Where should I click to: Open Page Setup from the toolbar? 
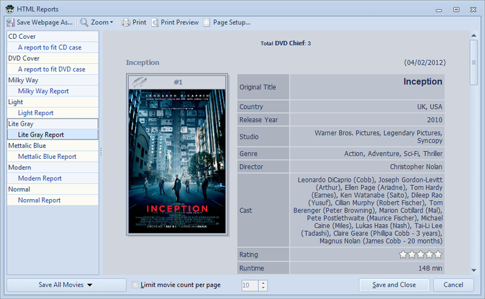(x=226, y=22)
